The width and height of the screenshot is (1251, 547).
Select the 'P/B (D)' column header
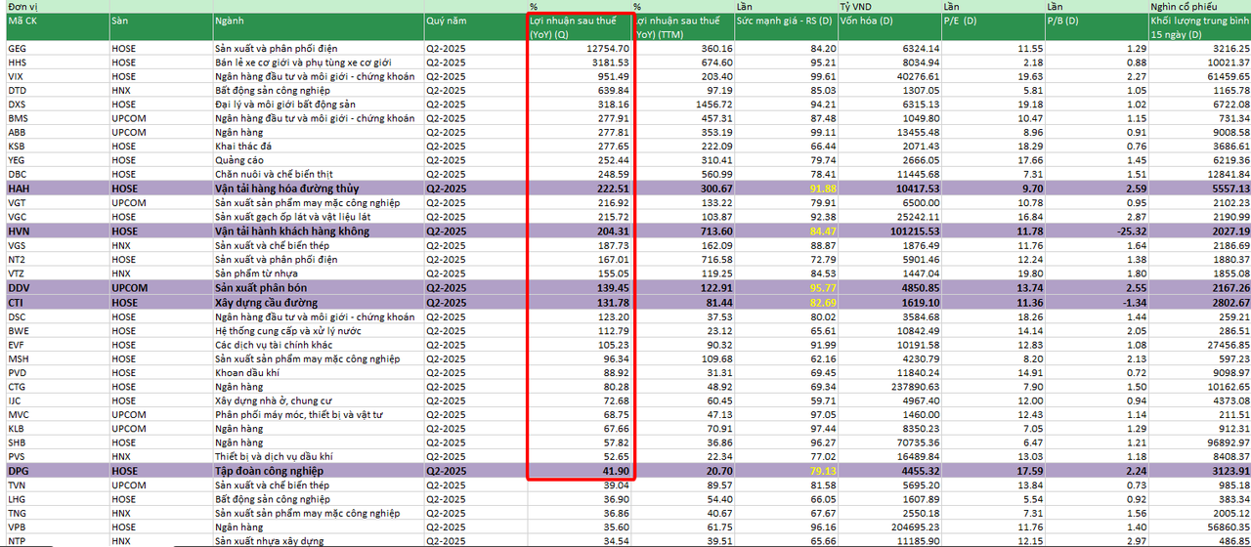pos(1065,21)
